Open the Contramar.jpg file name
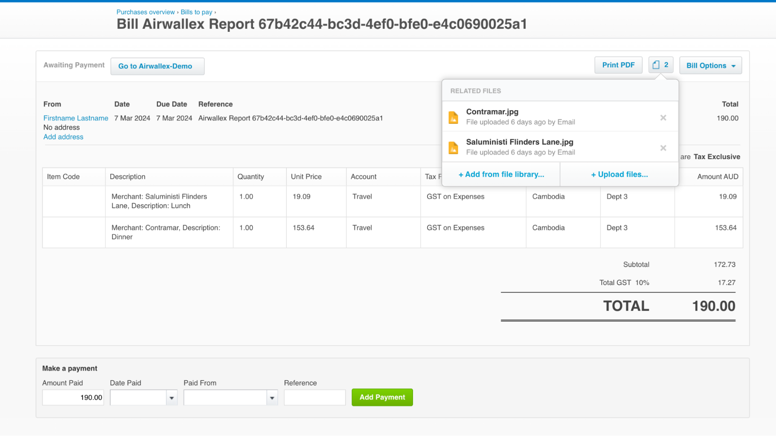This screenshot has height=436, width=776. pyautogui.click(x=492, y=112)
